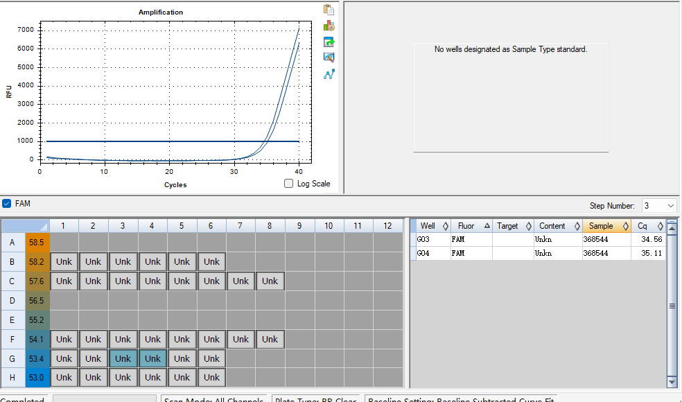Open the trace style pencil icon
This screenshot has height=402, width=682.
329,58
